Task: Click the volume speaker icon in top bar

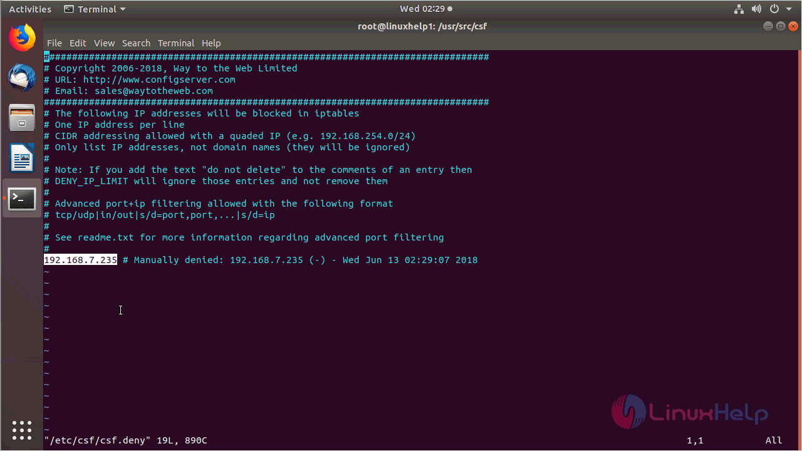Action: (x=756, y=9)
